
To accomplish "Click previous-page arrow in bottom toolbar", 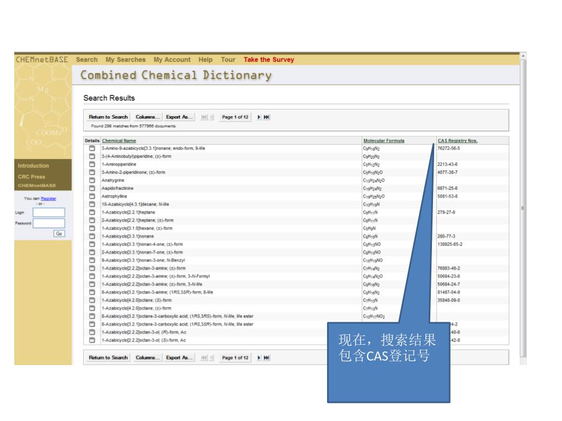I will (211, 357).
